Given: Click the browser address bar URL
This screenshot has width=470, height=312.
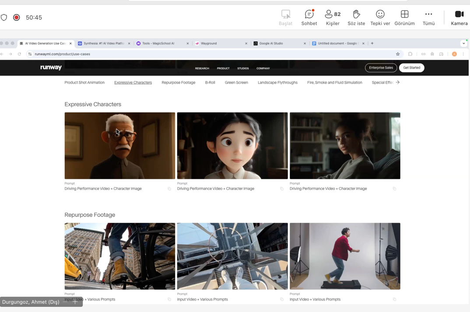Looking at the screenshot, I should tap(62, 54).
